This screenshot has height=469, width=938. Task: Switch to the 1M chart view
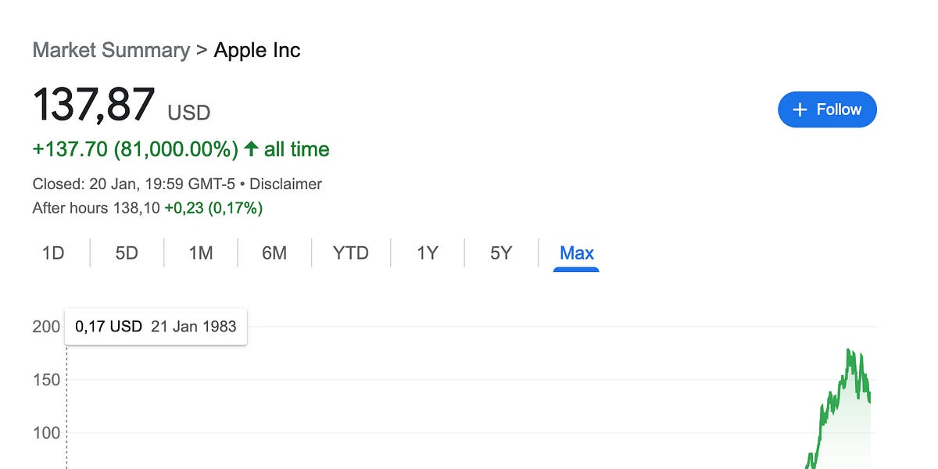click(x=199, y=252)
